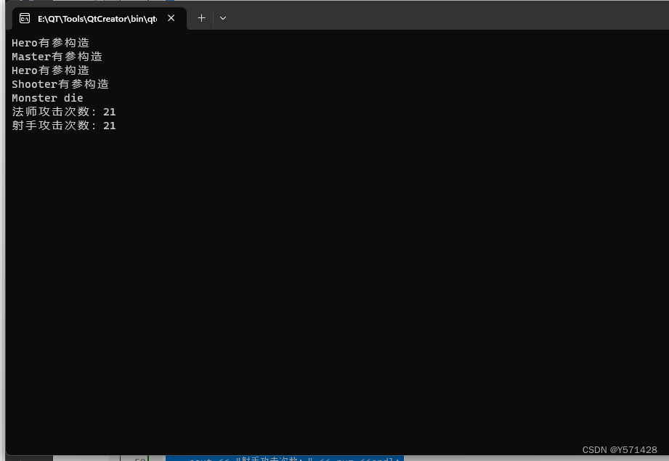The height and width of the screenshot is (461, 669).
Task: Click the output line reading Hero有参构造
Action: point(50,42)
